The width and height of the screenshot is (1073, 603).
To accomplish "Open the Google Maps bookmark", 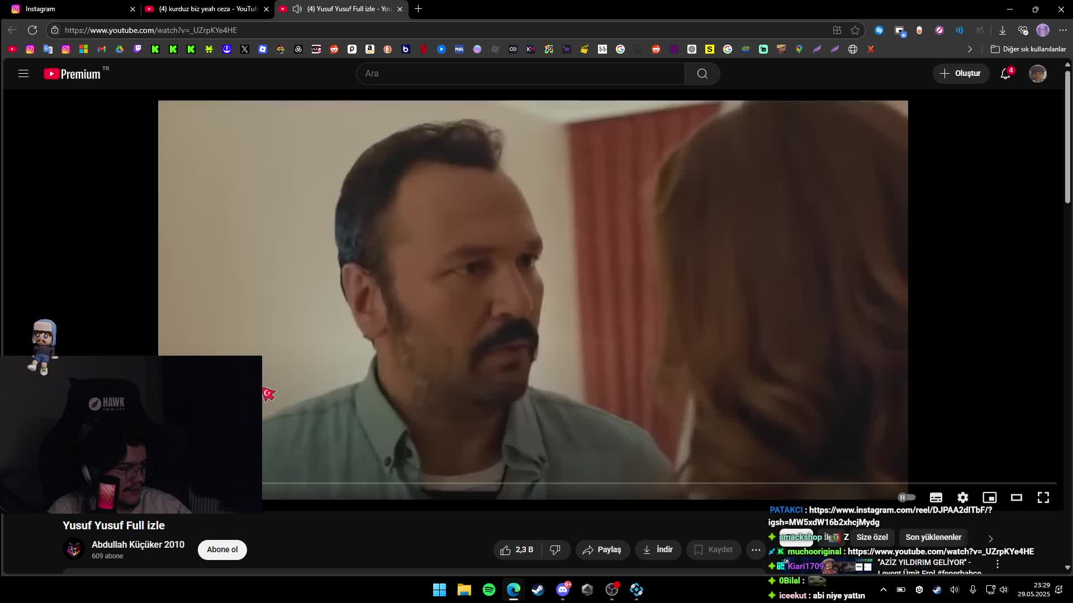I will tap(799, 49).
